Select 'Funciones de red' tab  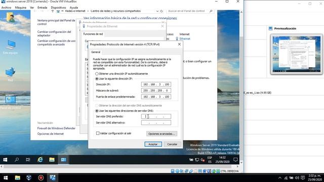[x=93, y=34]
